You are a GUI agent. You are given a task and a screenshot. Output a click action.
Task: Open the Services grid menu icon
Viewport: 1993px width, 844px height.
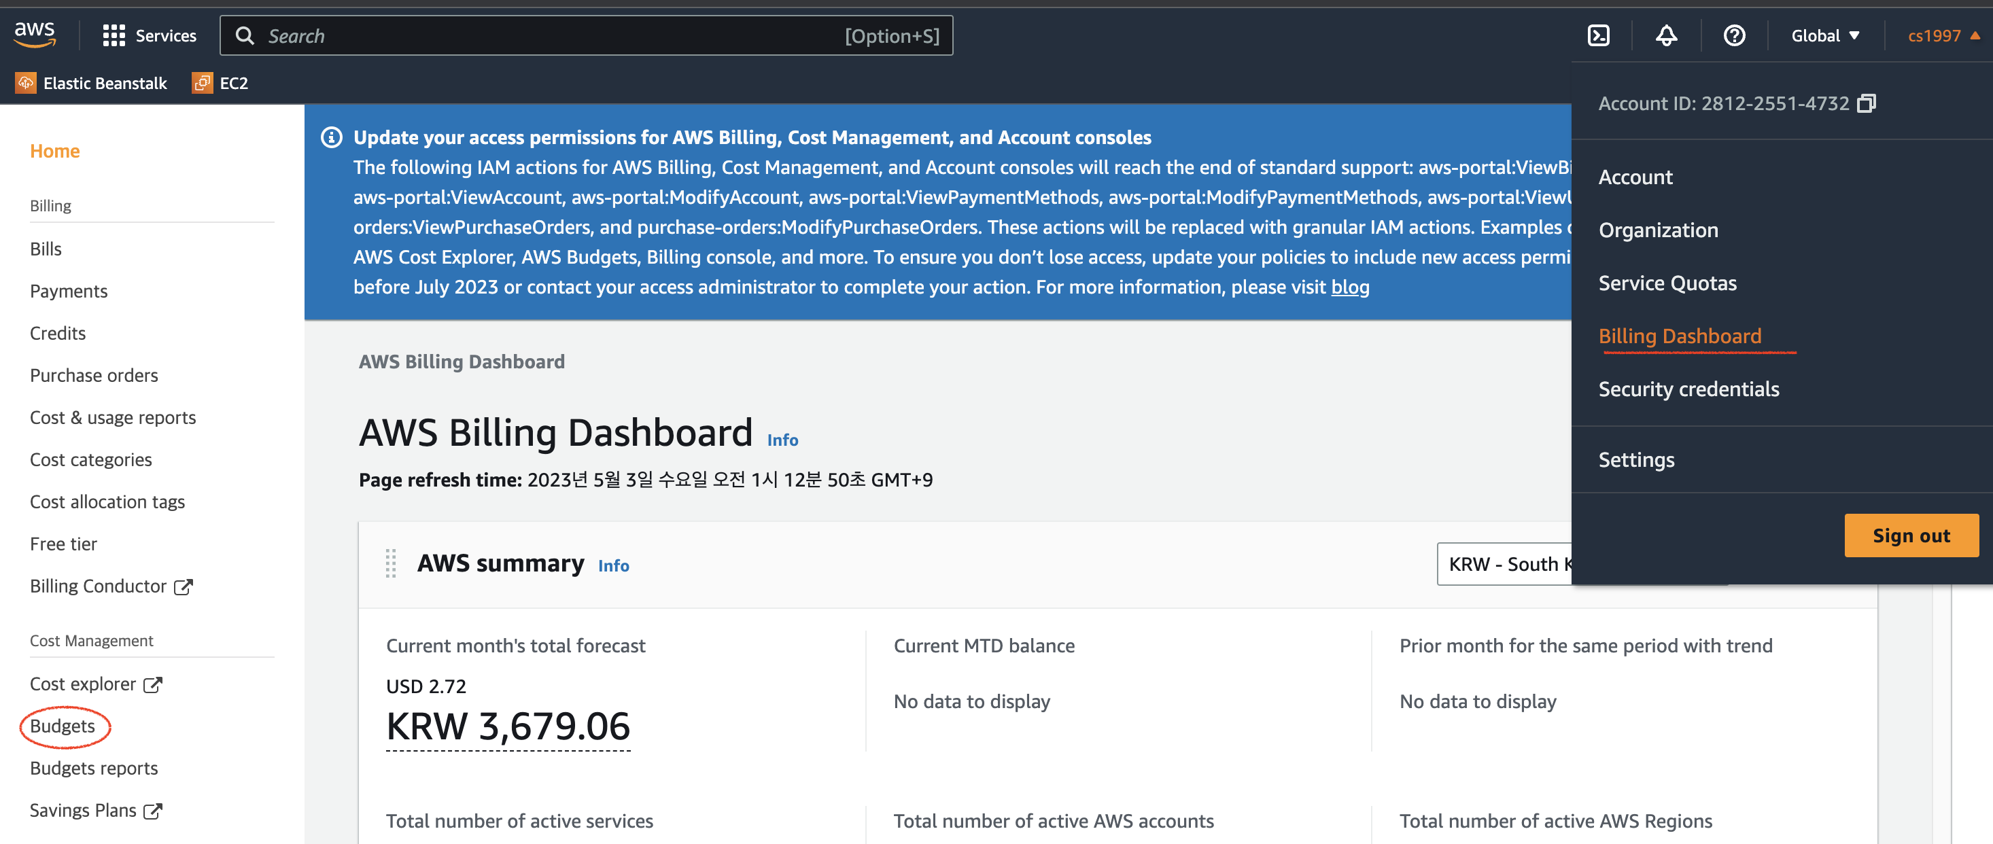114,35
